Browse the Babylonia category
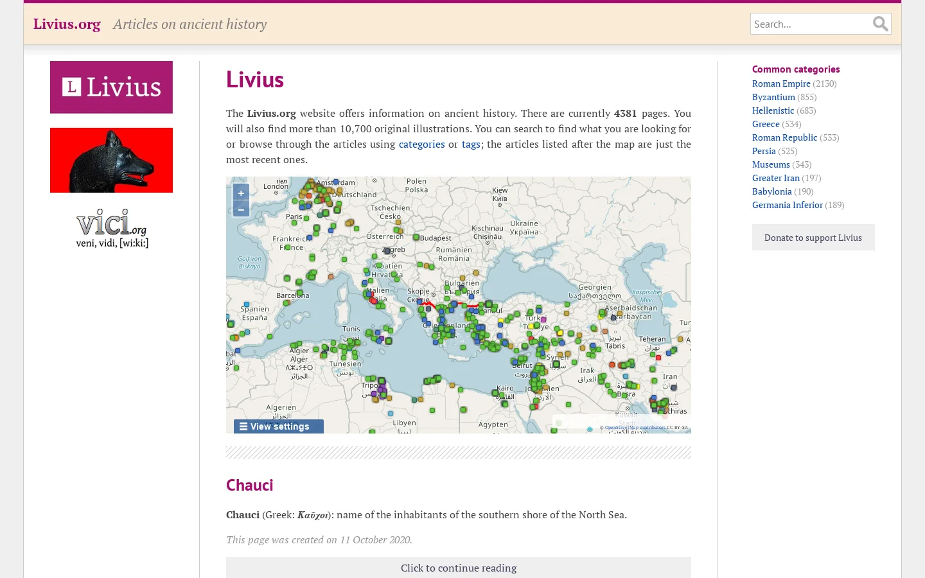This screenshot has height=578, width=925. pos(772,191)
